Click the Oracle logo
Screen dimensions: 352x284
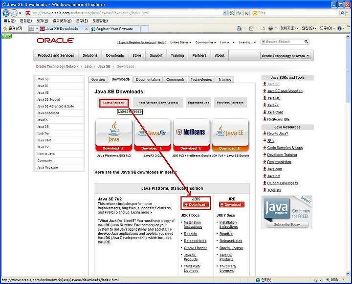click(55, 41)
